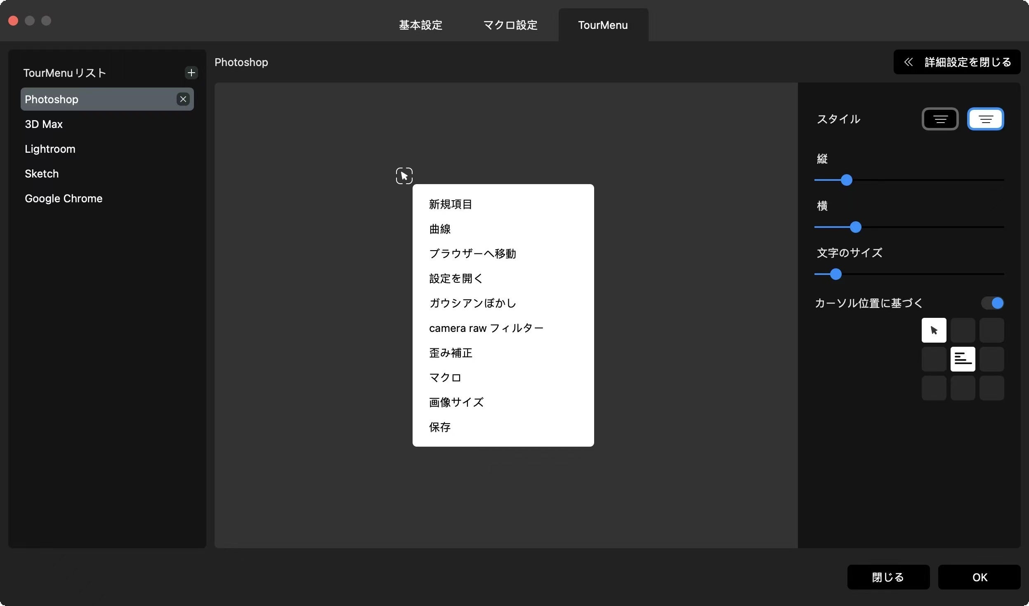Select the dark menu style icon
1029x606 pixels.
(940, 119)
